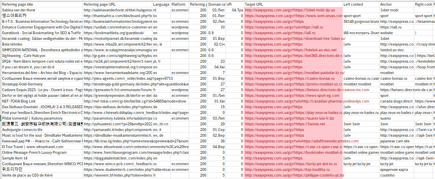Click the 'Sightseeing : Cafe Halcyon' cell
The image size is (435, 179).
click(42, 55)
